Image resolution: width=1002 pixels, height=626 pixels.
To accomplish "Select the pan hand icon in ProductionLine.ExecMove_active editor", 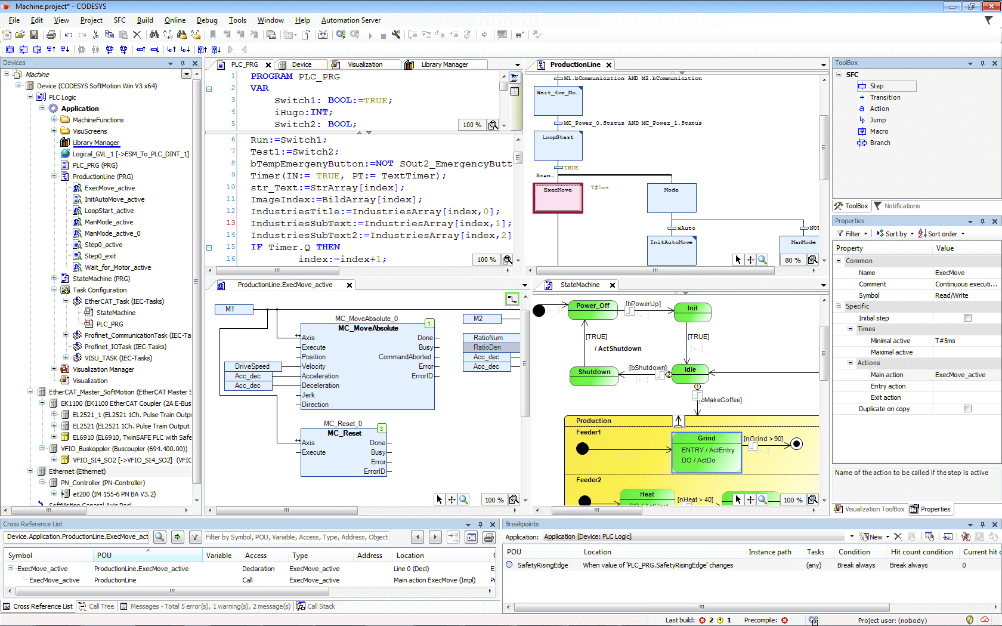I will [x=451, y=499].
